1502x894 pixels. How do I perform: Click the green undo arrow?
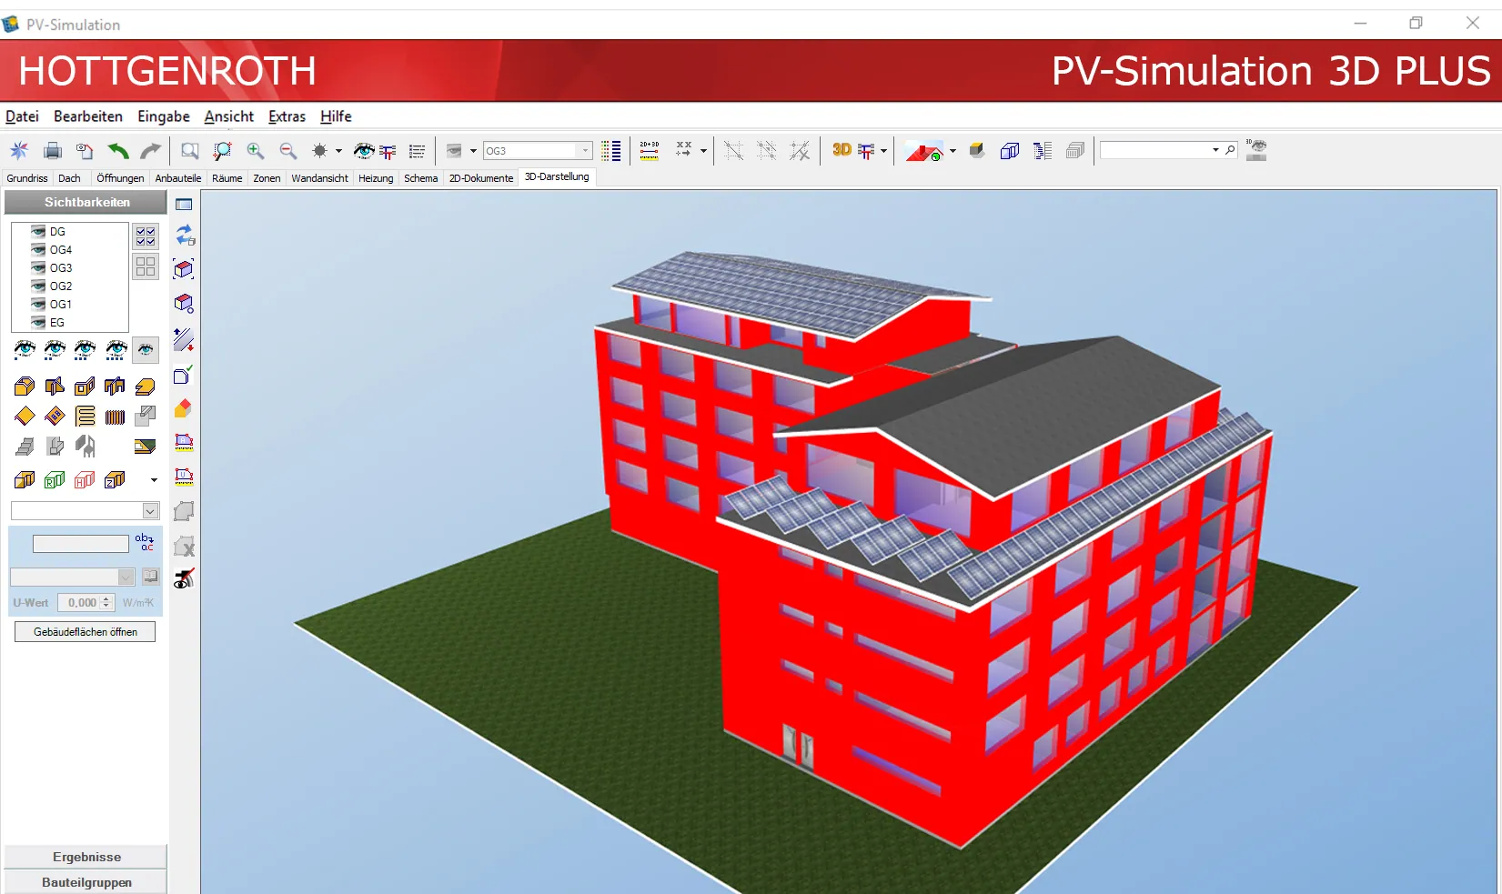click(117, 151)
